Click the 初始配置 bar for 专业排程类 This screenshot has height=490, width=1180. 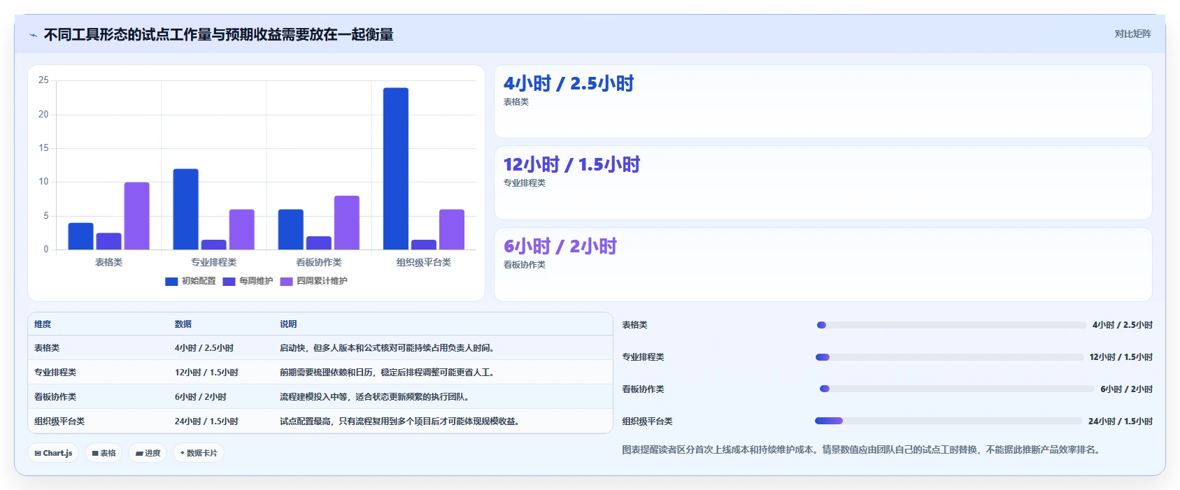186,209
